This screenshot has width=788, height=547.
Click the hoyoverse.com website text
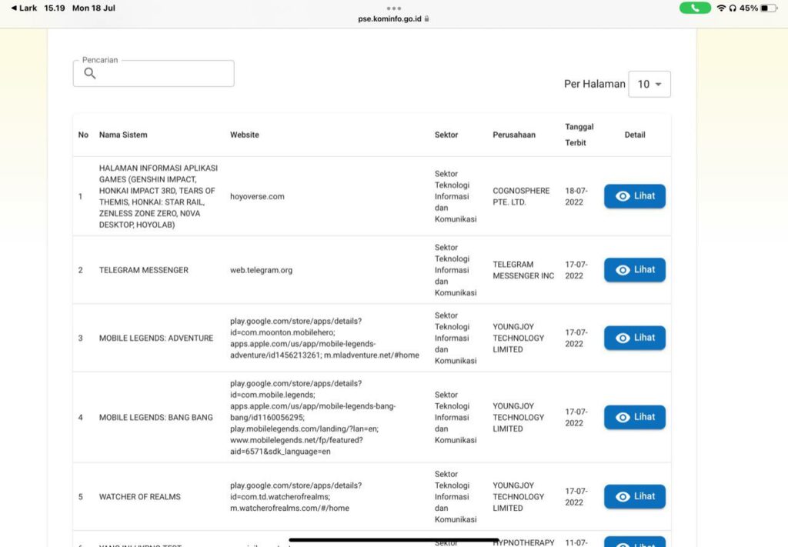[x=257, y=196]
